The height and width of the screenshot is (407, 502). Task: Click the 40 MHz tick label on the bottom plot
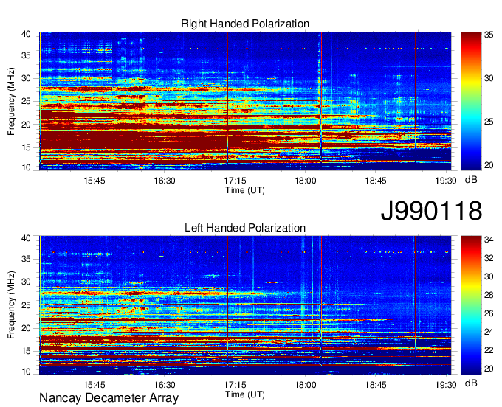(x=26, y=238)
